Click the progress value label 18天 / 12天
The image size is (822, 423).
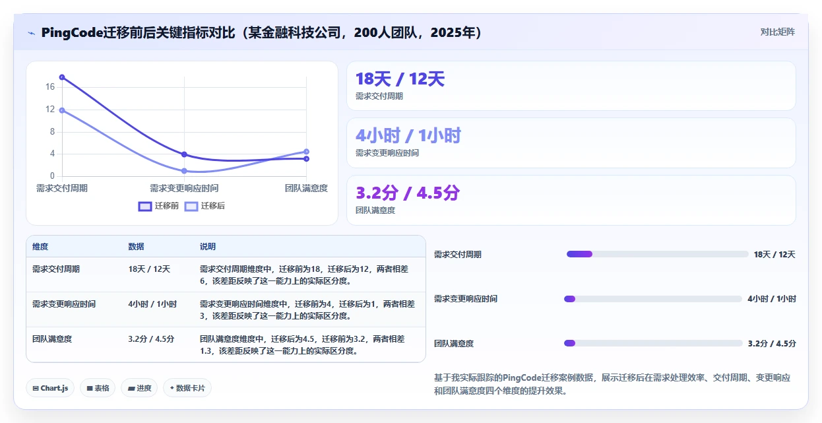pyautogui.click(x=775, y=254)
